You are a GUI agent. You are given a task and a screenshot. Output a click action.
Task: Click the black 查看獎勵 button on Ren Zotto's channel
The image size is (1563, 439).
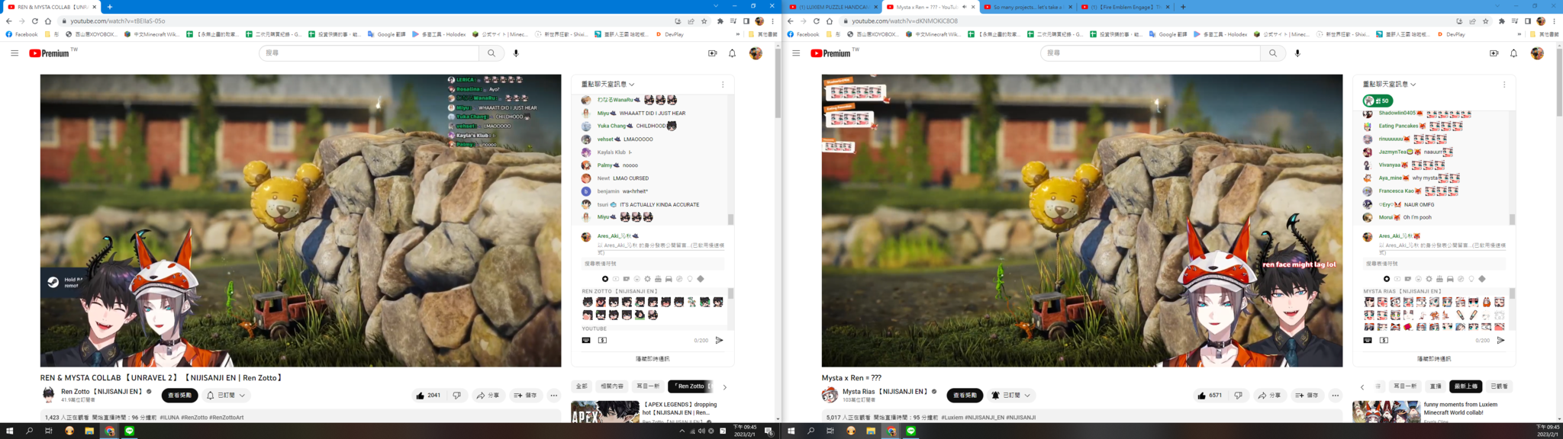click(179, 396)
